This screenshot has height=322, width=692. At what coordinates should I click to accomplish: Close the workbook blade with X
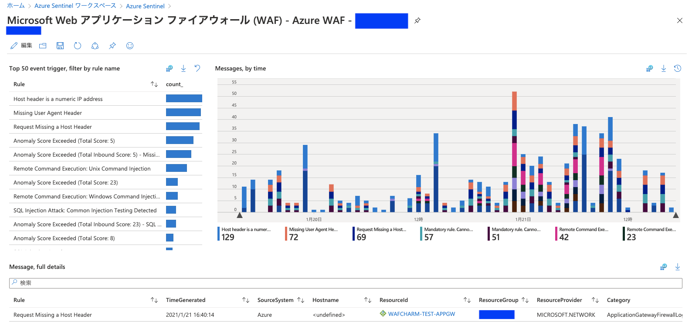pos(680,20)
